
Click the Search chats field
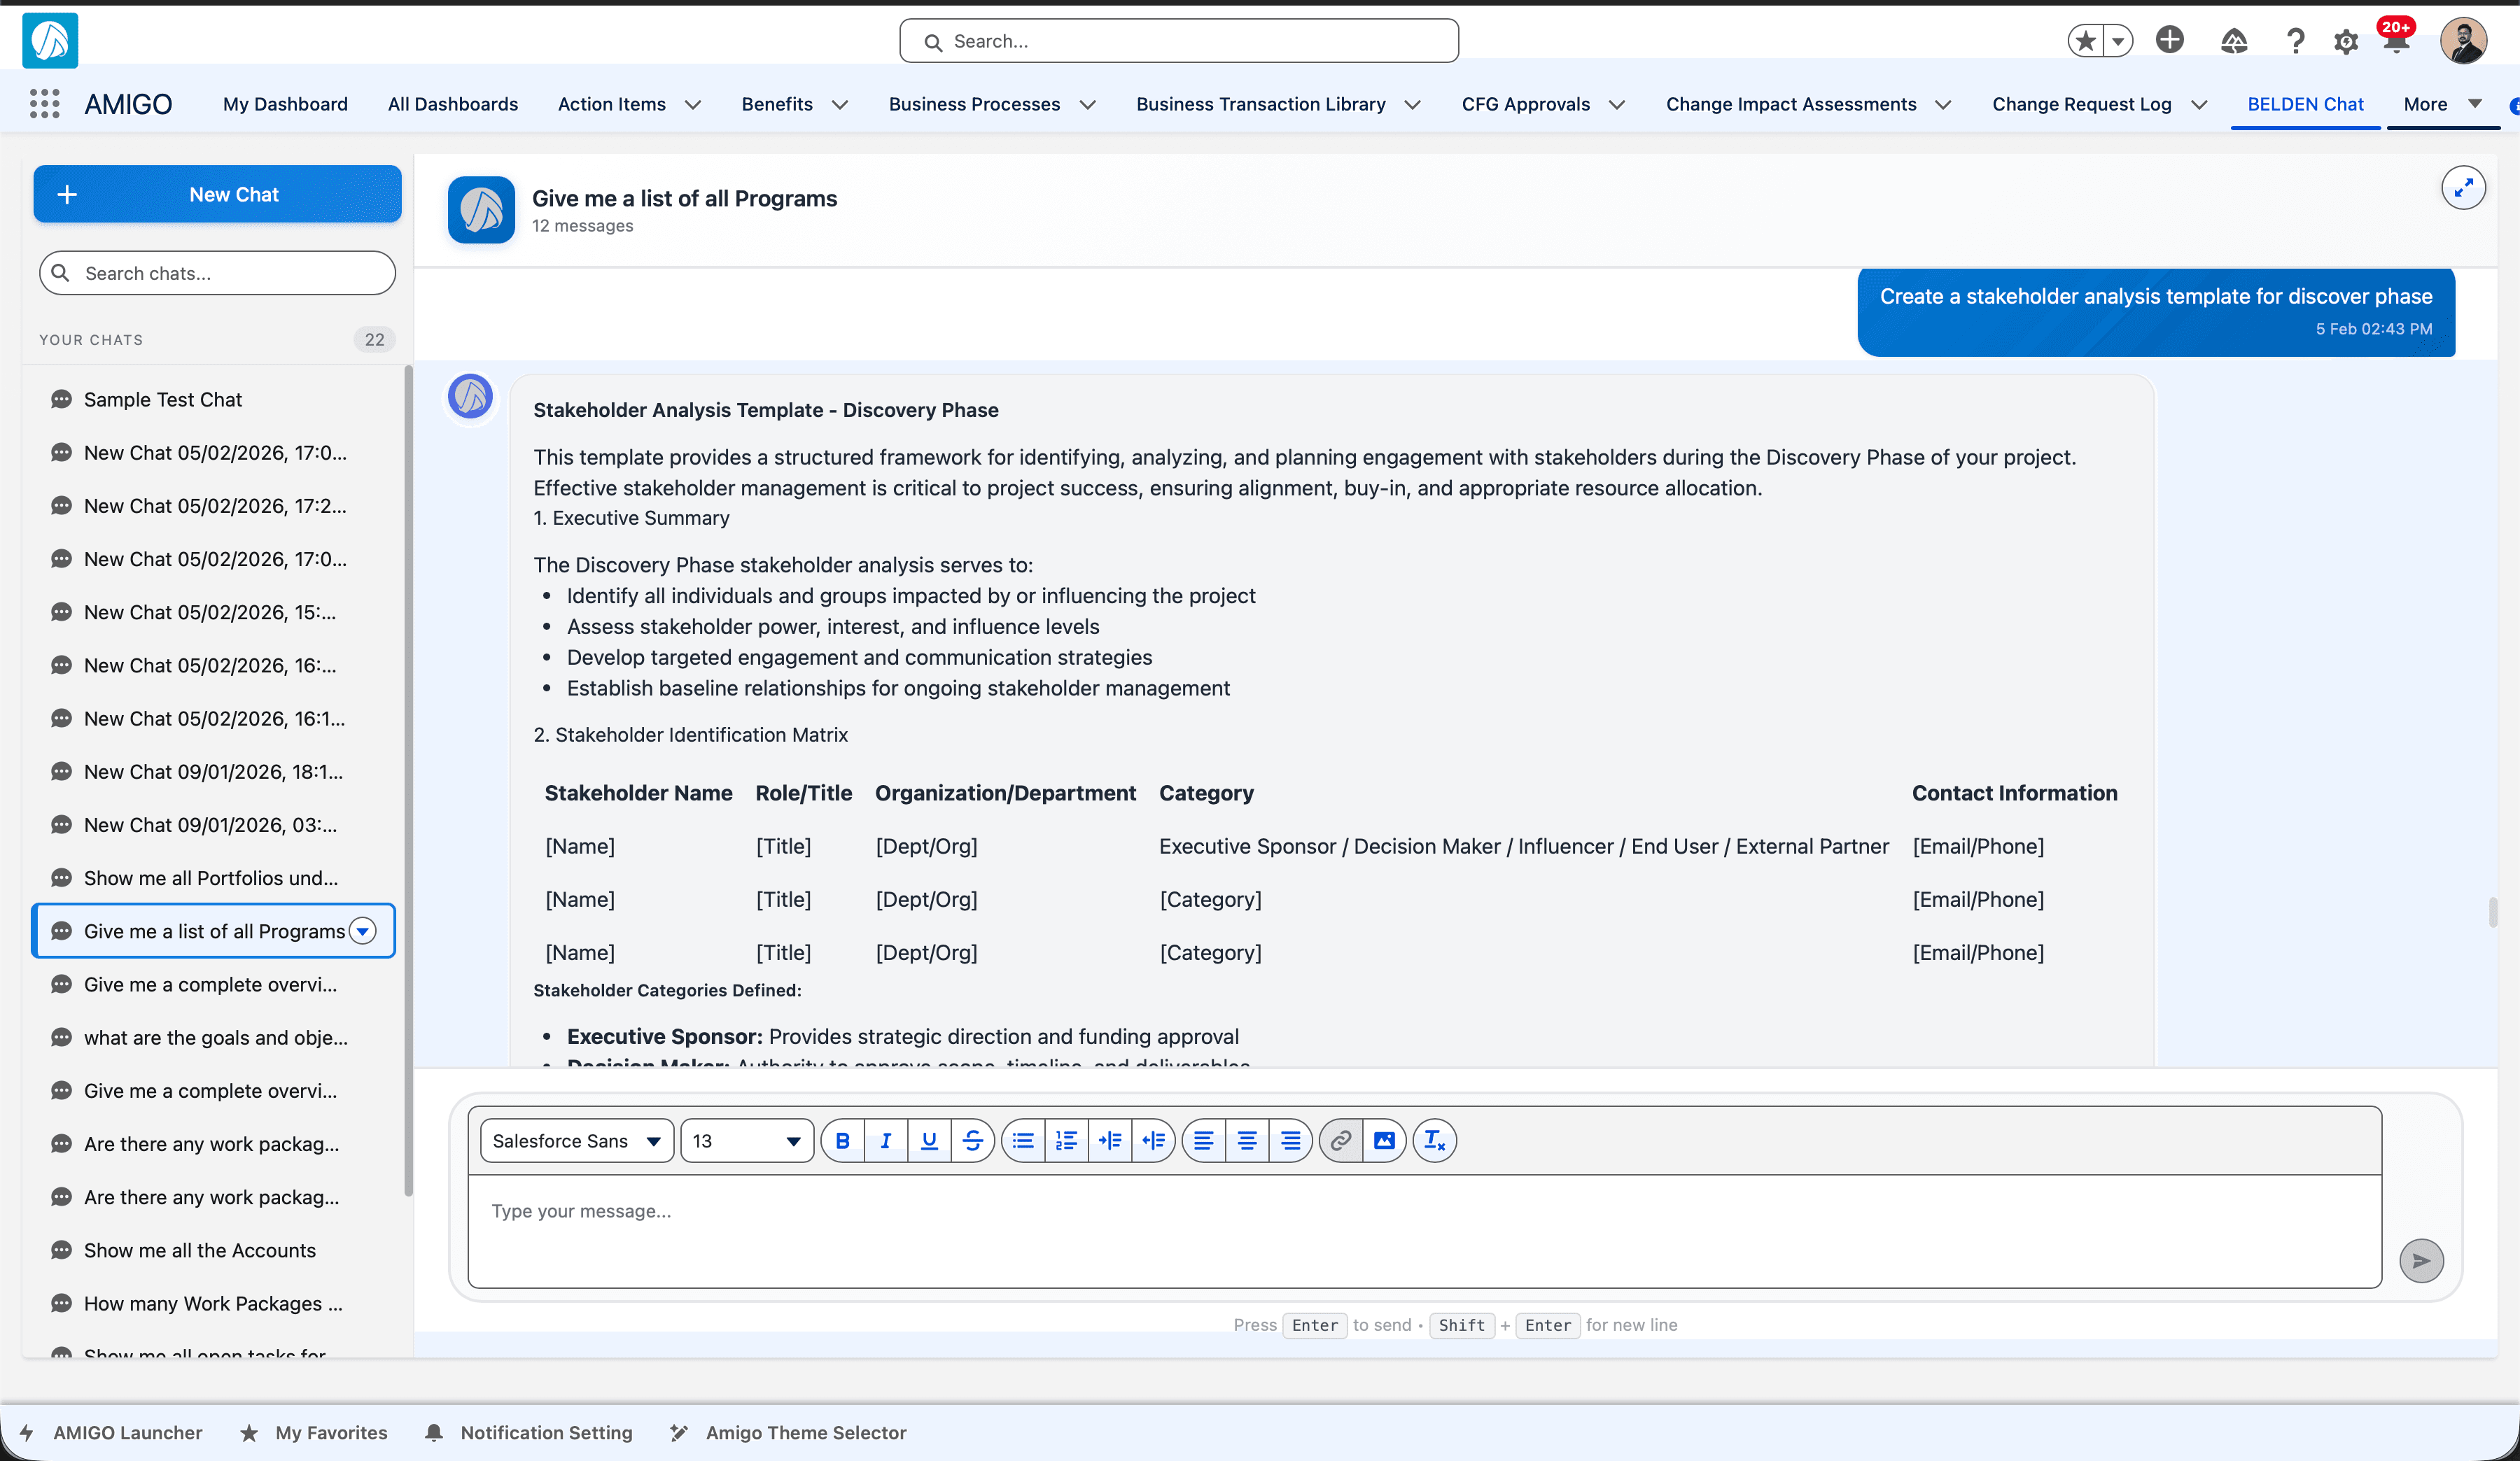click(217, 273)
